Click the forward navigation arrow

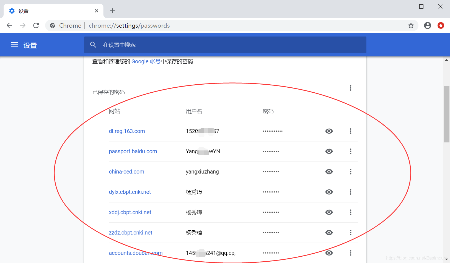(x=23, y=25)
